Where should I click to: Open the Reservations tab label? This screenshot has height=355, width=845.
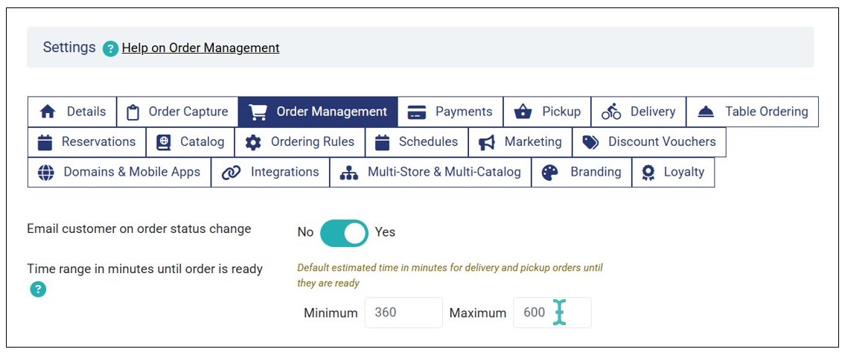pos(98,141)
